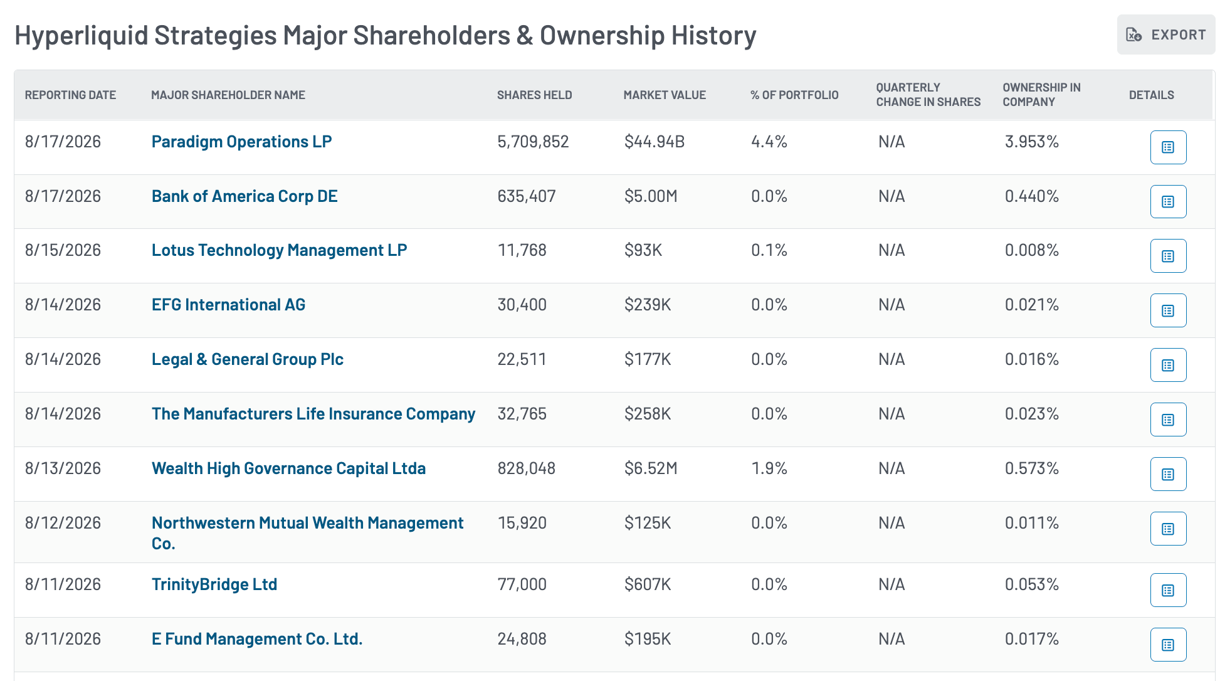Sort by Shares Held column header

[534, 95]
